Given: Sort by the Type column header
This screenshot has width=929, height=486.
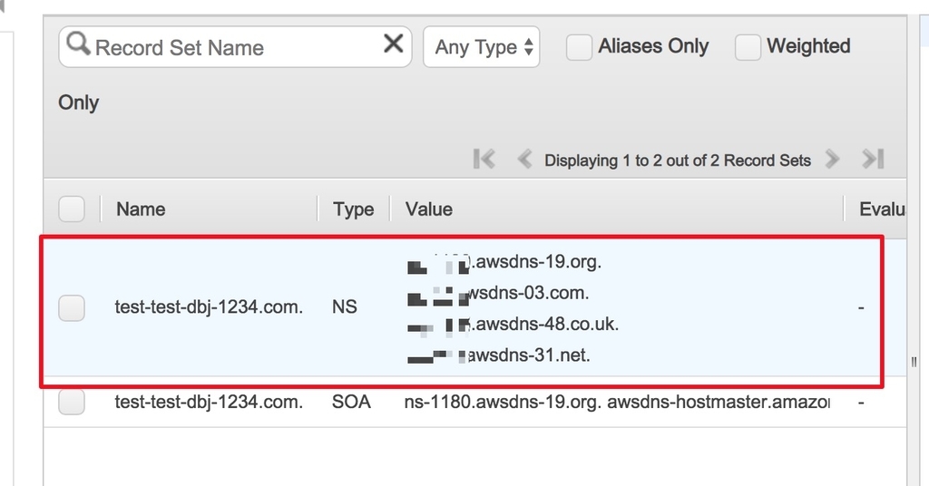Looking at the screenshot, I should tap(353, 209).
